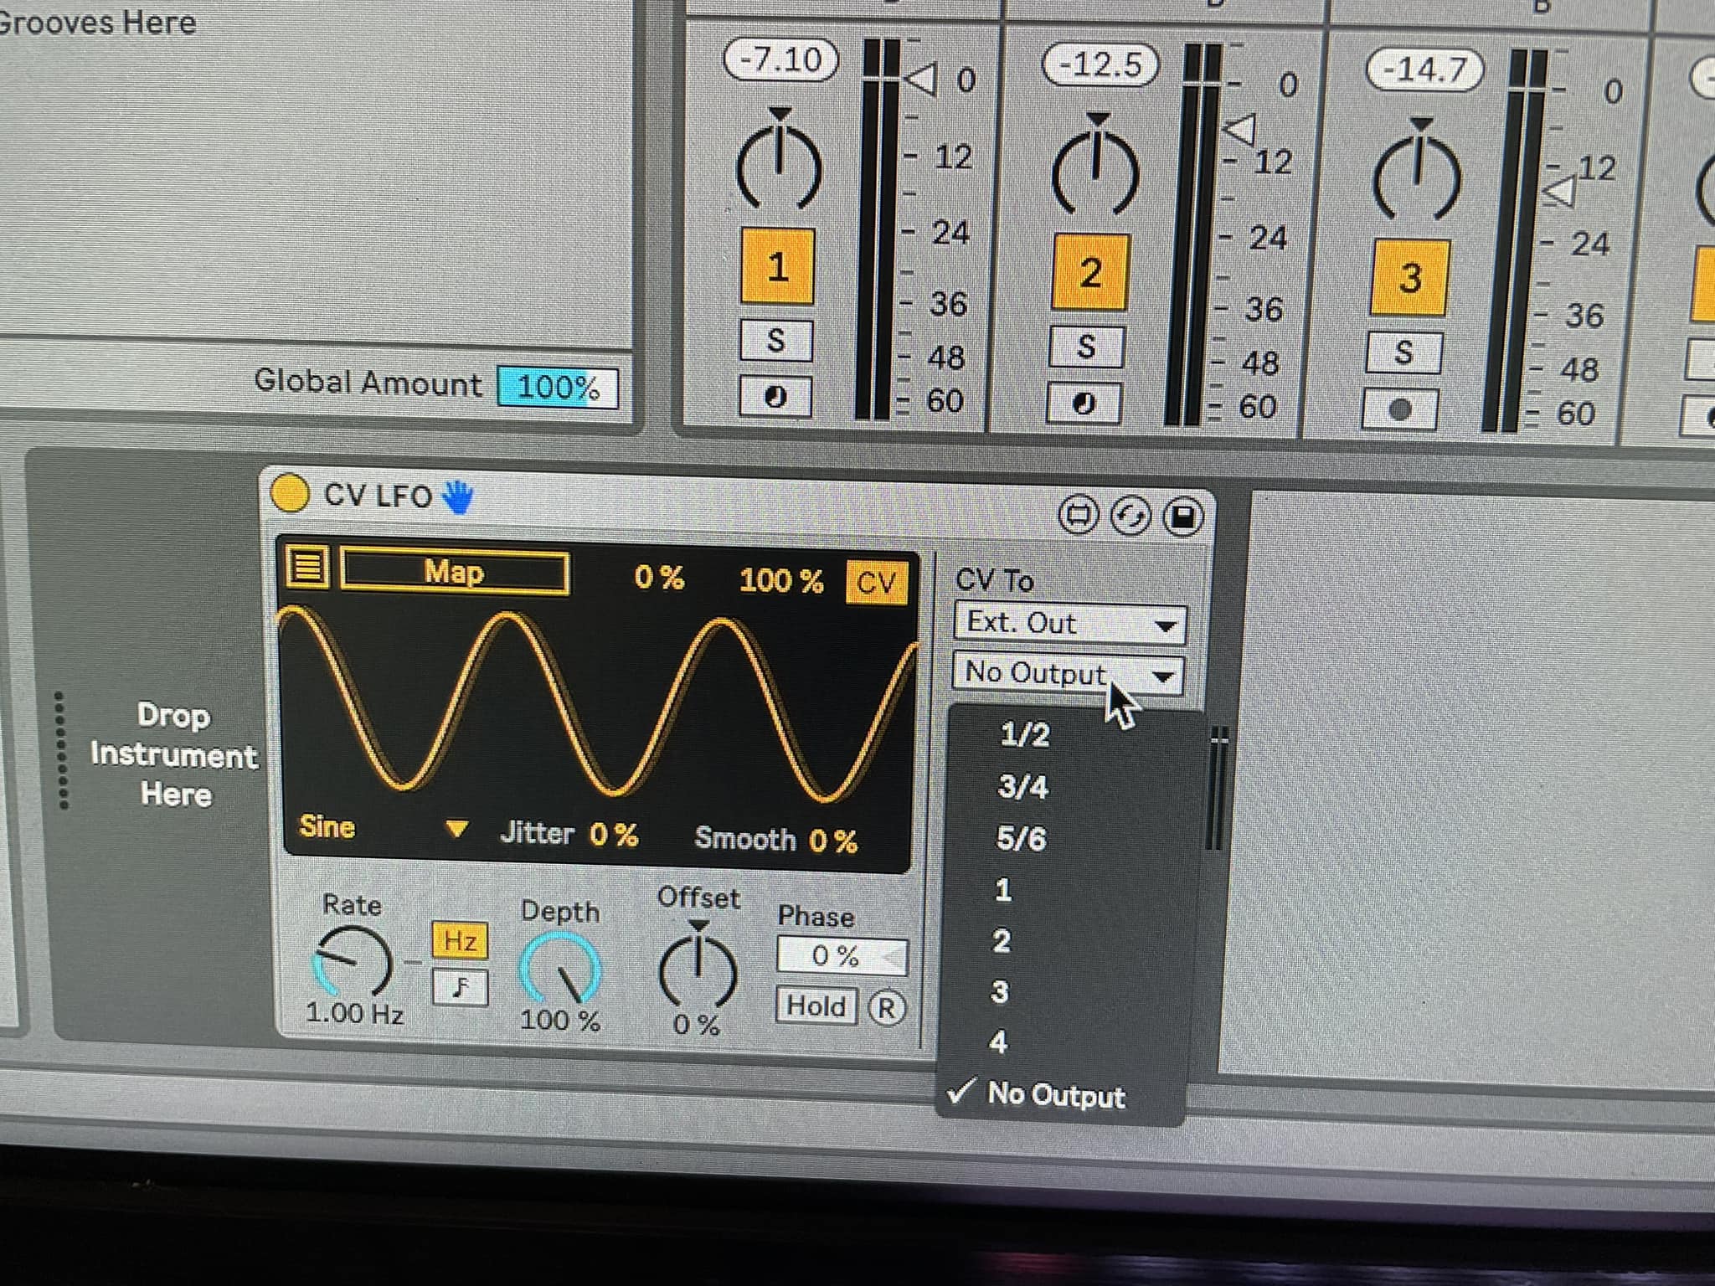Image resolution: width=1715 pixels, height=1286 pixels.
Task: Arm track 3 for recording
Action: click(x=1400, y=409)
